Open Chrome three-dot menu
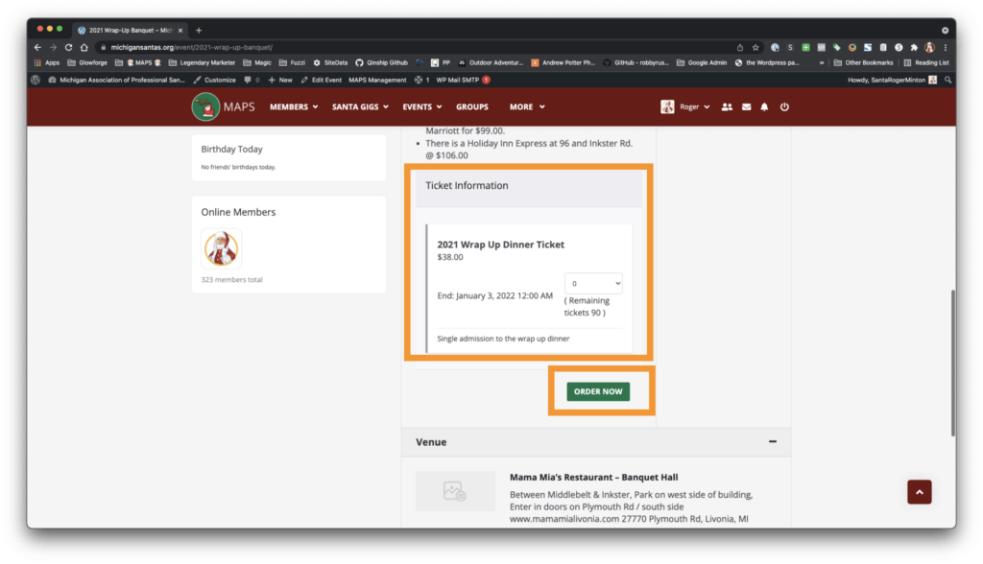The width and height of the screenshot is (983, 564). [x=946, y=47]
